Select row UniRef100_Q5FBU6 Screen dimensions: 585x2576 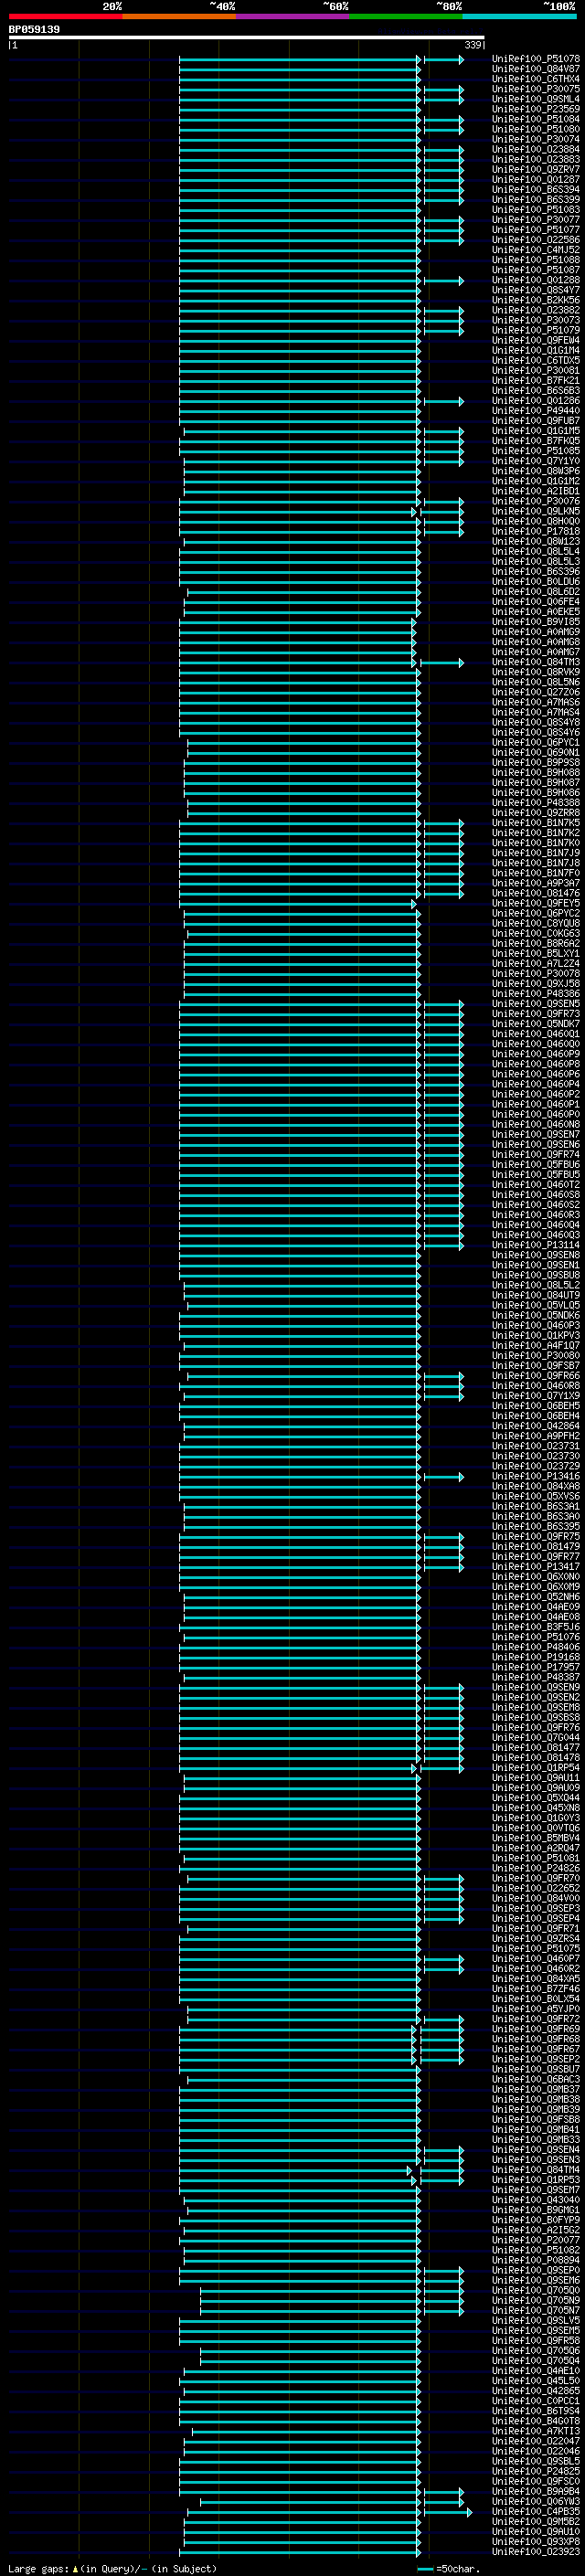[536, 1164]
